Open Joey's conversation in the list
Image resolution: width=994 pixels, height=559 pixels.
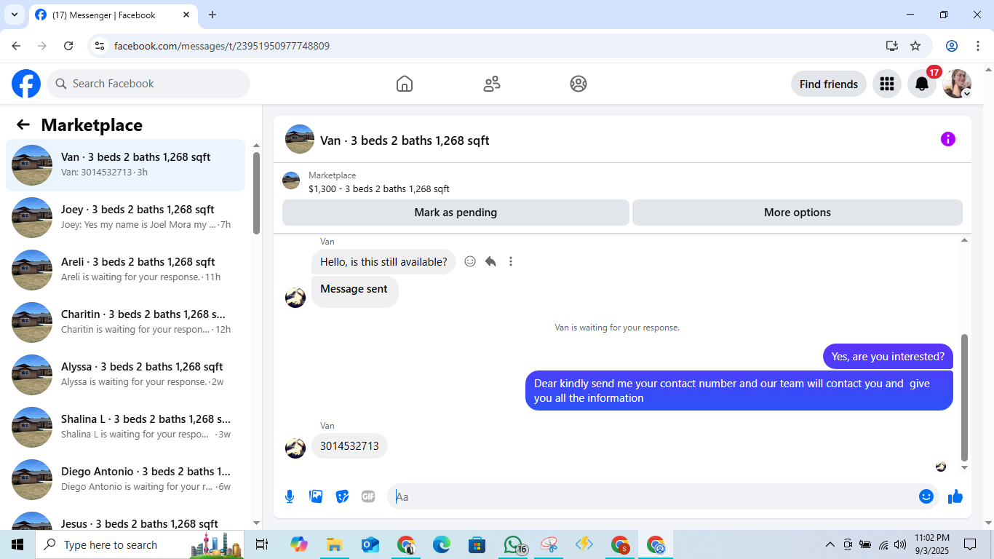(126, 218)
